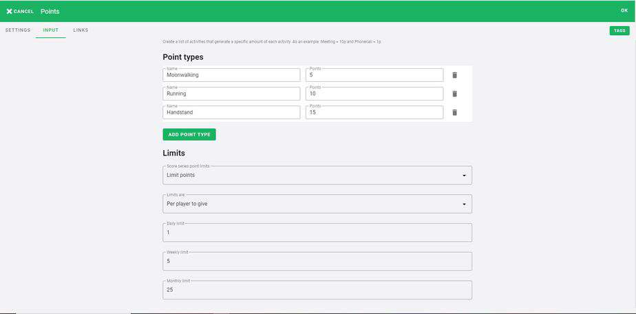636x314 pixels.
Task: Delete the Handstand point type via the trash icon
Action: [455, 112]
